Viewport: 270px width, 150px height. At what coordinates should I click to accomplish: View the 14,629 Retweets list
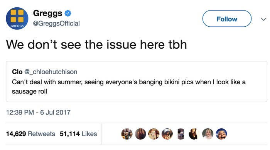(x=30, y=134)
